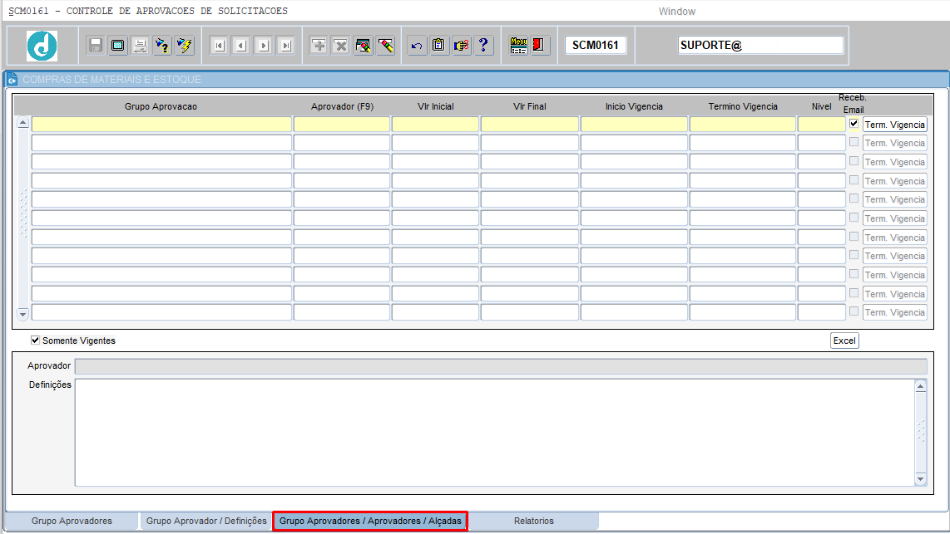Insert new record with plus icon
Viewport: 950px width, 534px height.
(x=319, y=46)
